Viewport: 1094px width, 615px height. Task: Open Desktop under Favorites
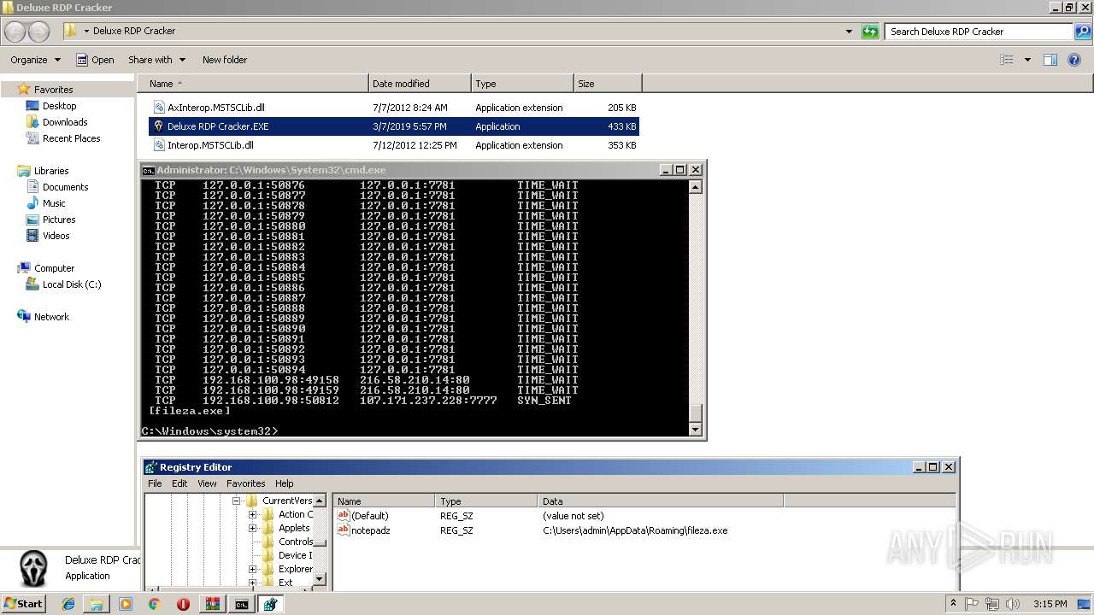51,106
